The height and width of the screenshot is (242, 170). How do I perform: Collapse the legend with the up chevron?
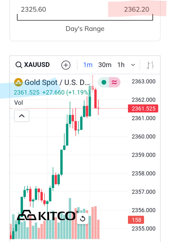pos(22,116)
